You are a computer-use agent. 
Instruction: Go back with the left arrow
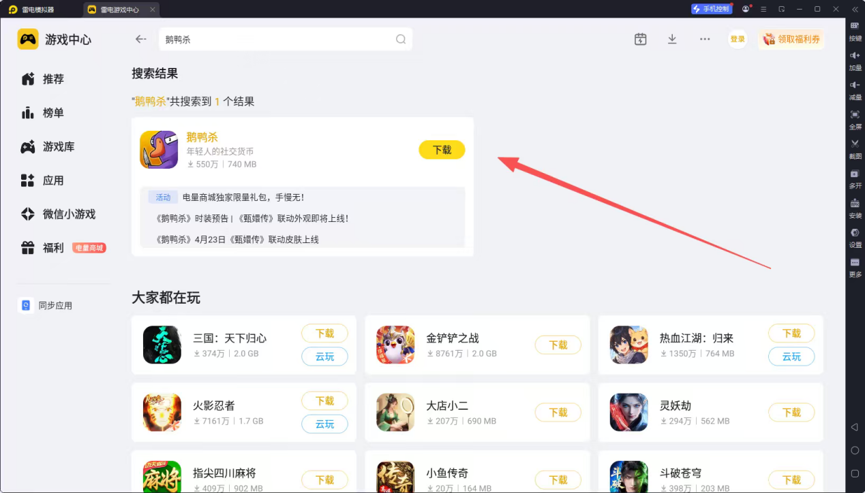(141, 39)
